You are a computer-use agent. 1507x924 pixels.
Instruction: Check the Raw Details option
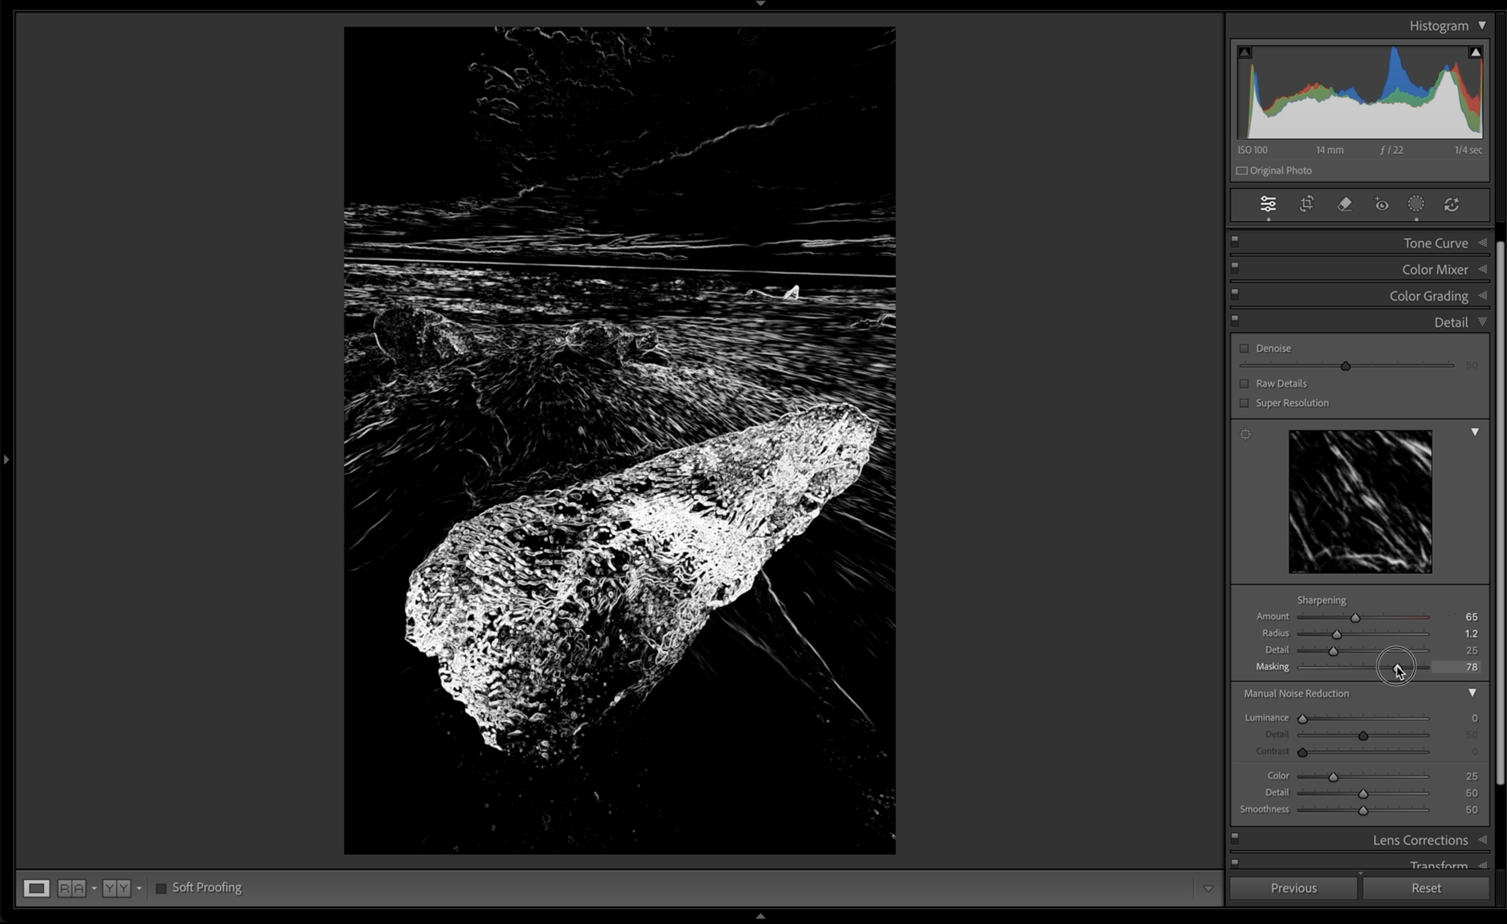[x=1244, y=384]
